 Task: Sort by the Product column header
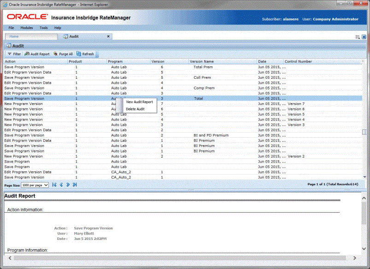click(x=75, y=61)
